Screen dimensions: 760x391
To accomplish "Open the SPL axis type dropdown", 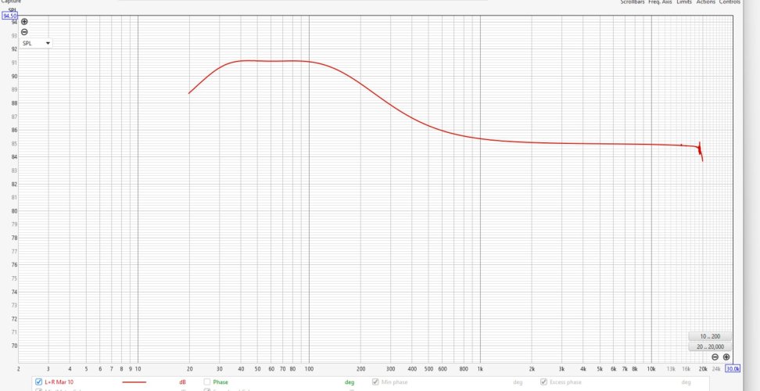I will coord(36,43).
